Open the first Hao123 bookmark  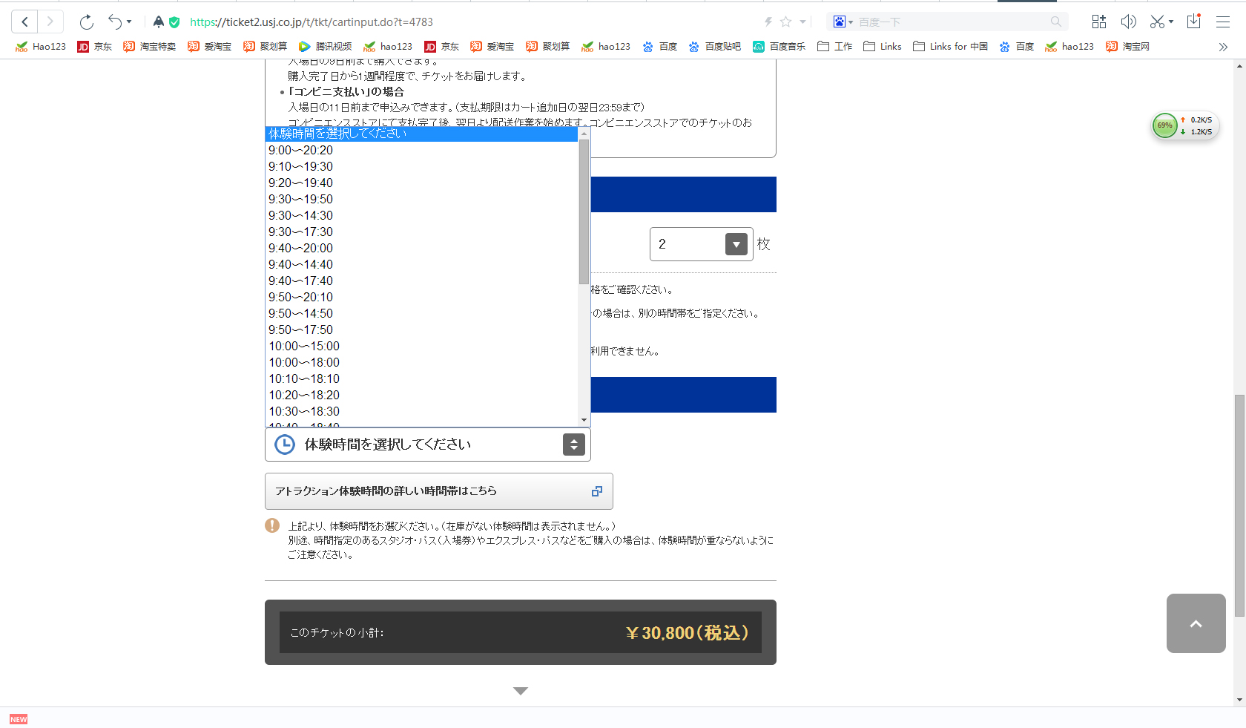(x=41, y=47)
